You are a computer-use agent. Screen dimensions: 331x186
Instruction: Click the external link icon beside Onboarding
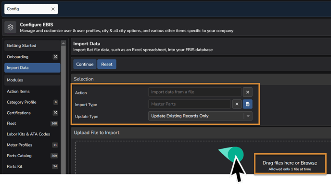(x=55, y=57)
